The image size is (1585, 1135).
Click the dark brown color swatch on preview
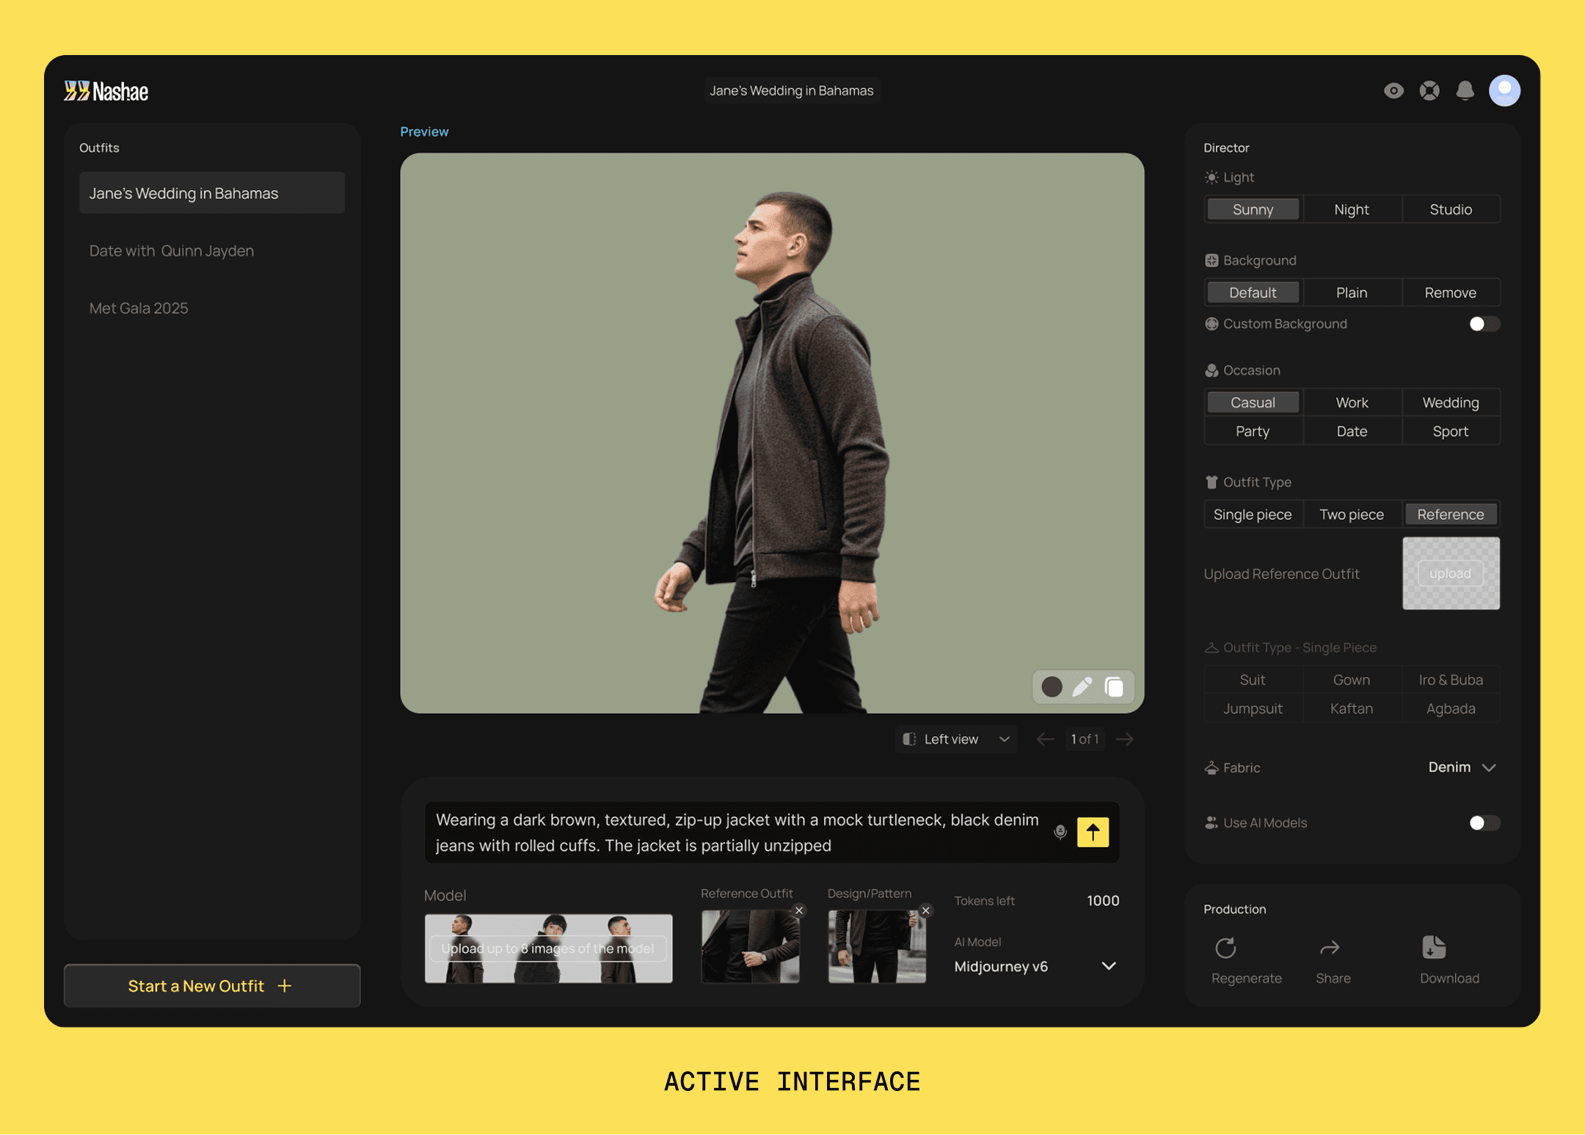(1052, 686)
